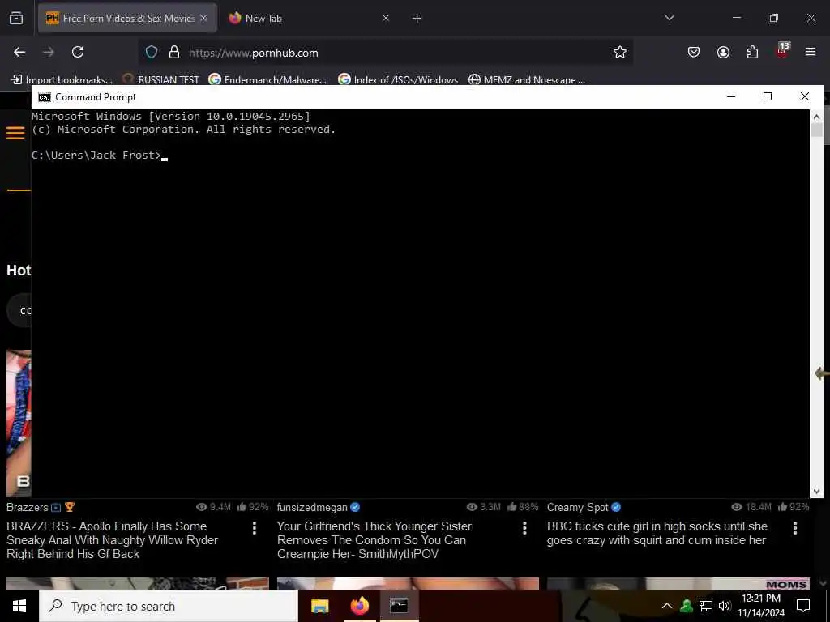The height and width of the screenshot is (622, 830).
Task: Open the Creamy Spot uploader link
Action: pyautogui.click(x=577, y=507)
